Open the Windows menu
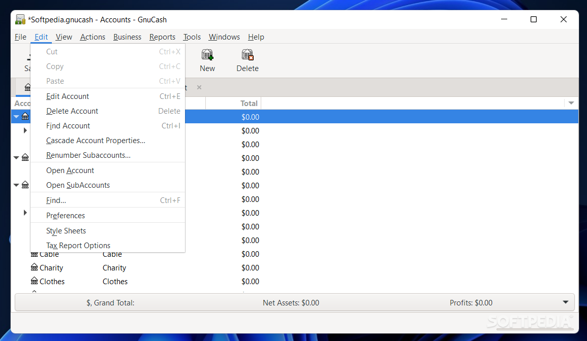 [224, 37]
